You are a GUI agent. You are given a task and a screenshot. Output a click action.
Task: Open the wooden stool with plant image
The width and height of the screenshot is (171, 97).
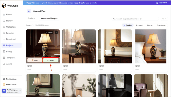point(79,85)
